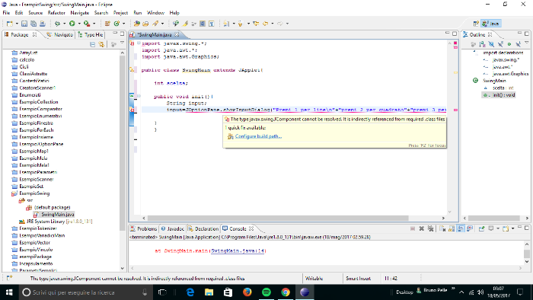Click the error marker on the showInputDialog line
533x300 pixels.
tap(132, 110)
